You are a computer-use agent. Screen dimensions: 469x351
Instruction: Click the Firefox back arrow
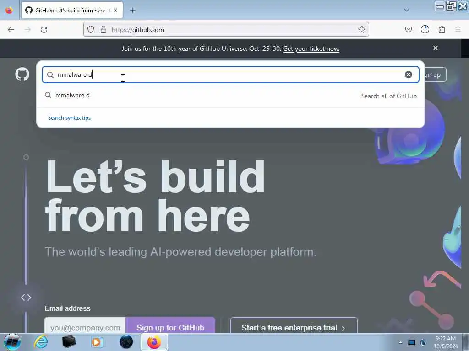click(11, 30)
